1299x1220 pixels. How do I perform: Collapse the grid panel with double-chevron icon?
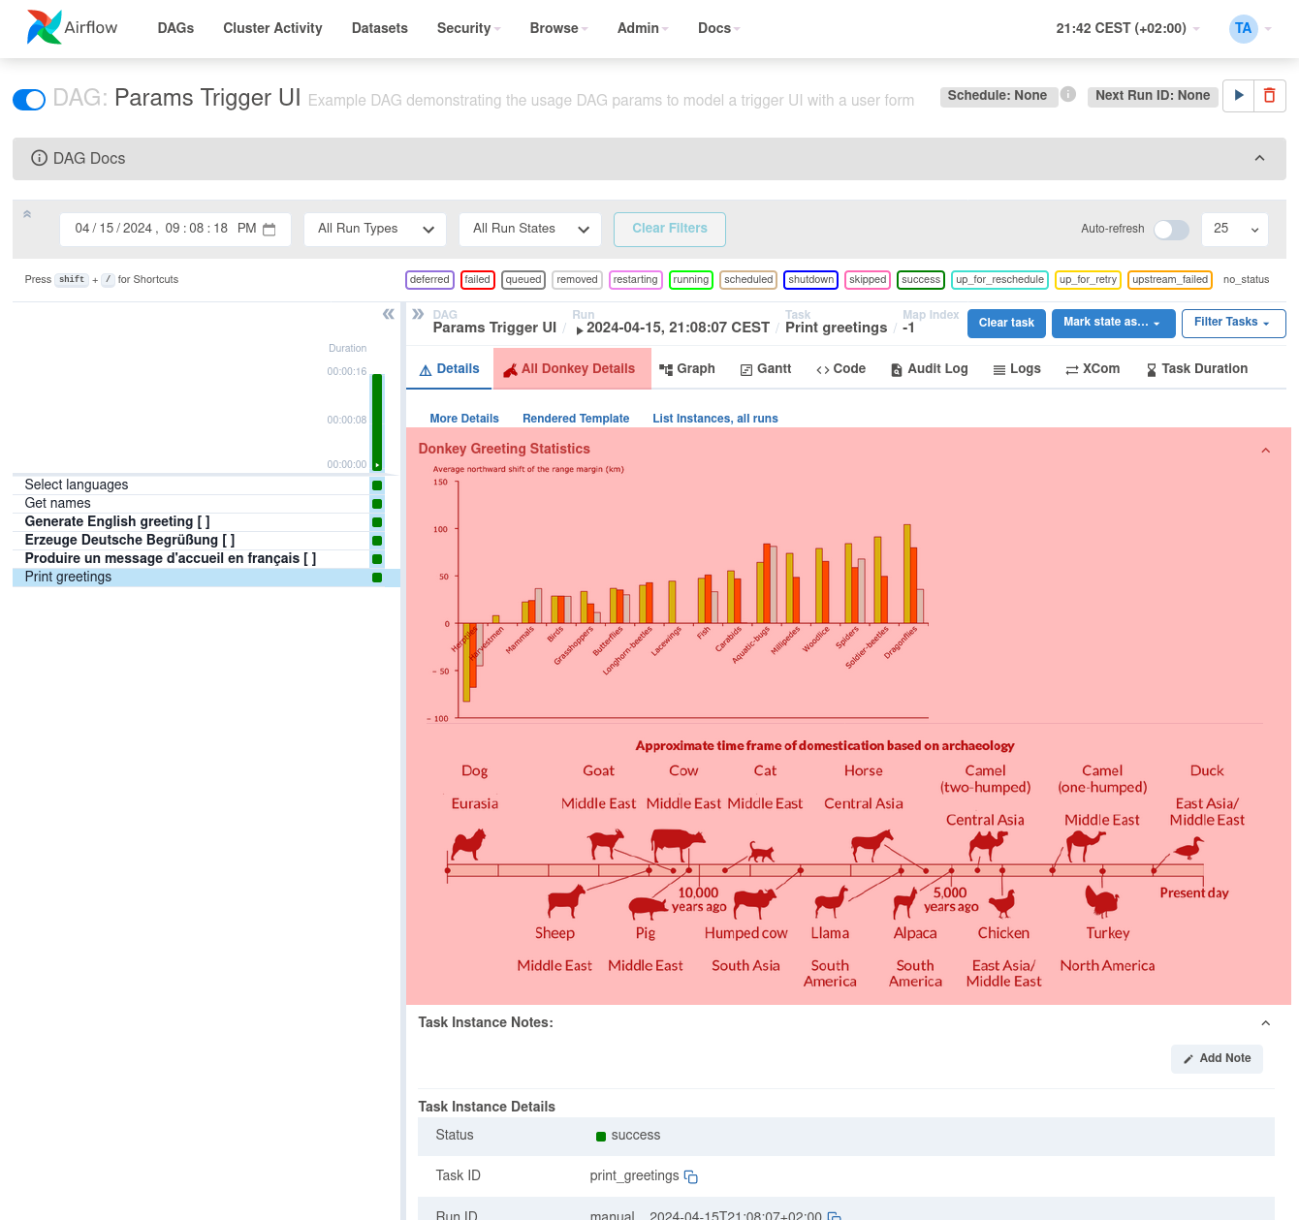tap(389, 314)
